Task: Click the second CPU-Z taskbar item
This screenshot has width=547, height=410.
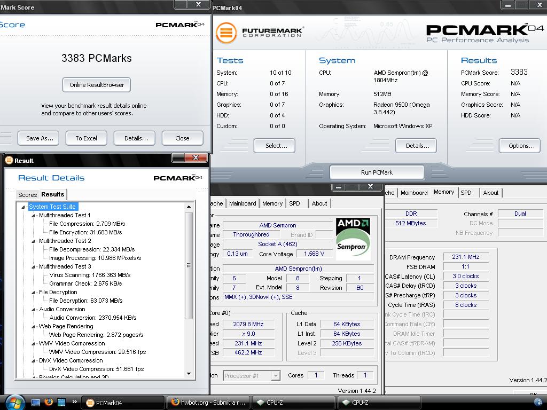Action: [x=379, y=403]
